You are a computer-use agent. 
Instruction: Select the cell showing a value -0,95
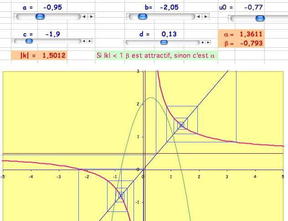coord(52,7)
